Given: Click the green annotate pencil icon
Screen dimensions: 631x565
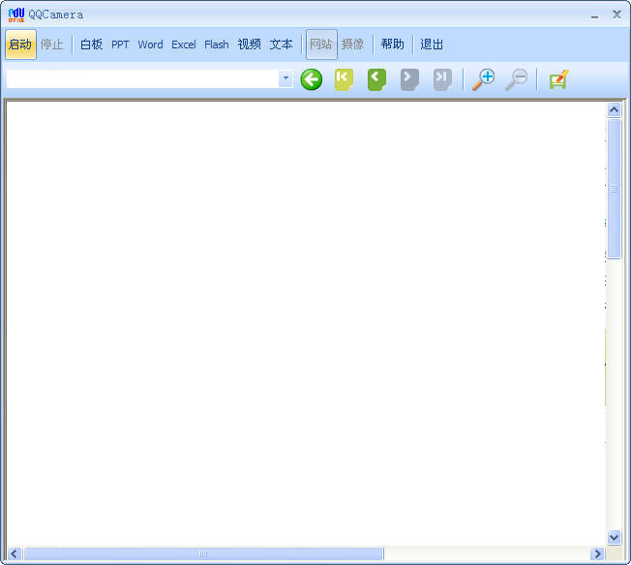Looking at the screenshot, I should 558,79.
